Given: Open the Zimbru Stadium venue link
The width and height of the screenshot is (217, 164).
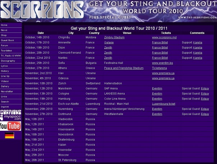Looking at the screenshot, I should tap(114, 37).
